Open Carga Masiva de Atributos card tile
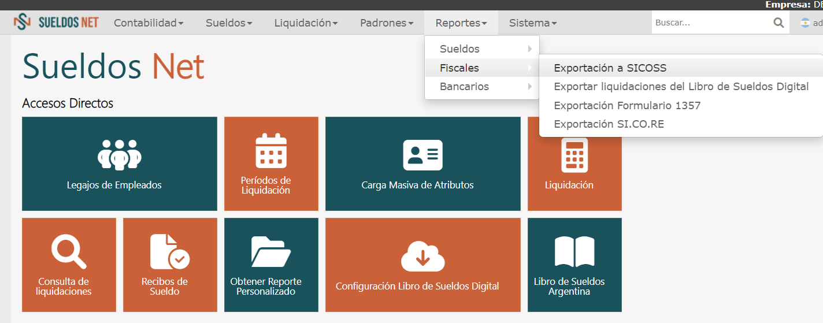This screenshot has height=323, width=823. pyautogui.click(x=423, y=164)
